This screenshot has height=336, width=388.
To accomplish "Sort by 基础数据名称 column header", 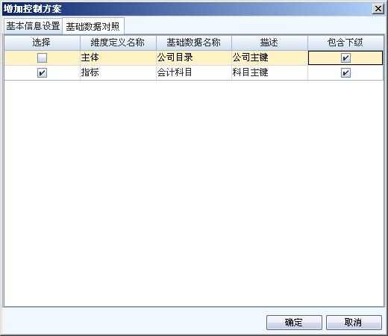I will (194, 43).
